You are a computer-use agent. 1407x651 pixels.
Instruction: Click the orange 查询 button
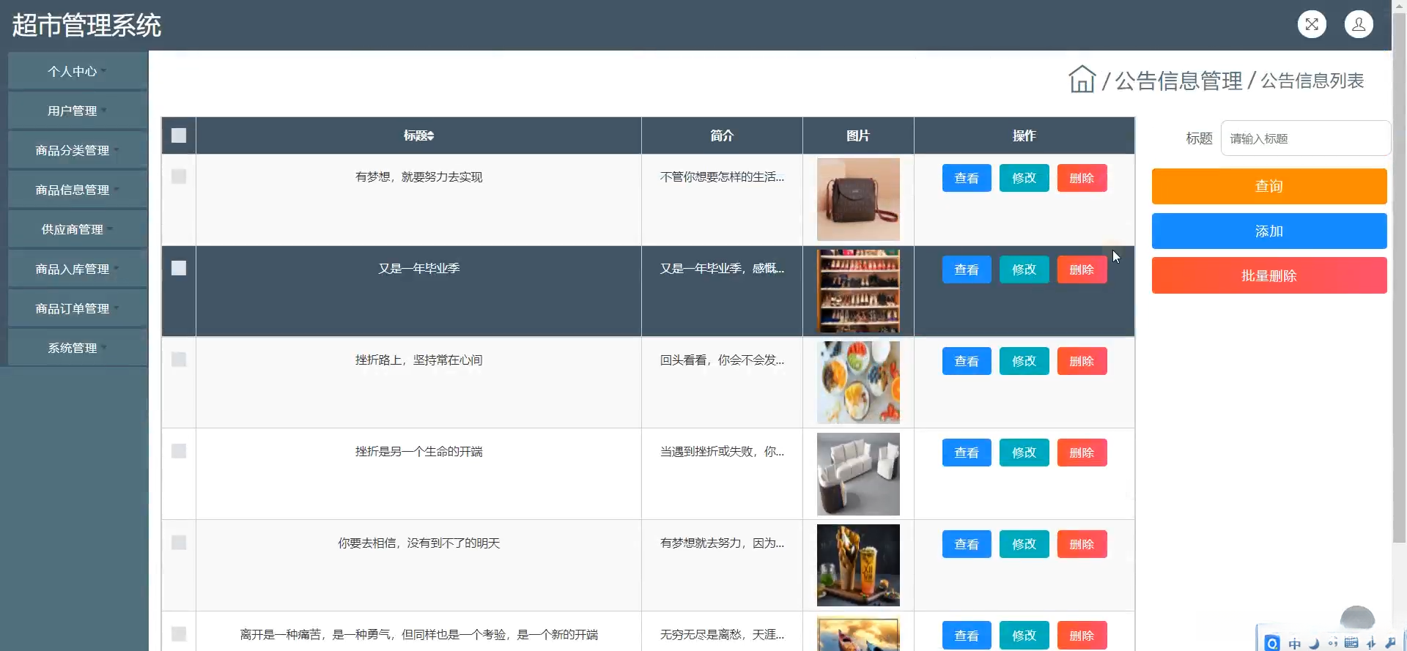1269,186
